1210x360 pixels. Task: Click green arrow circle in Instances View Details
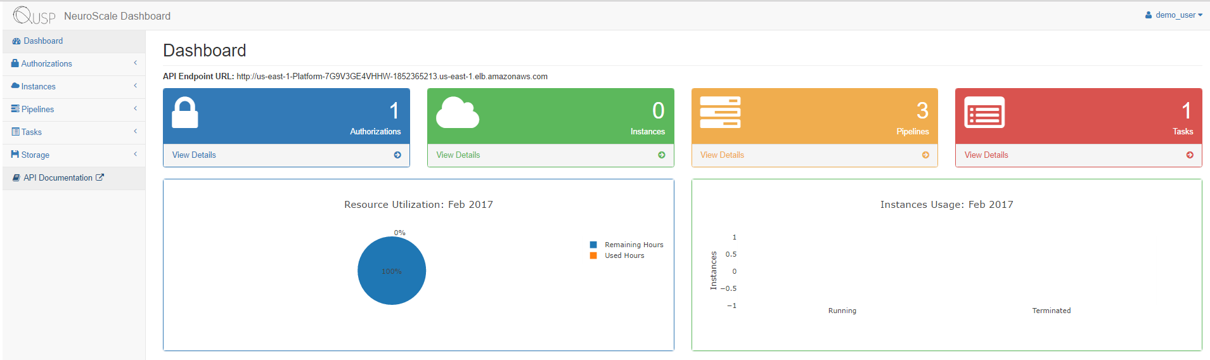(662, 155)
